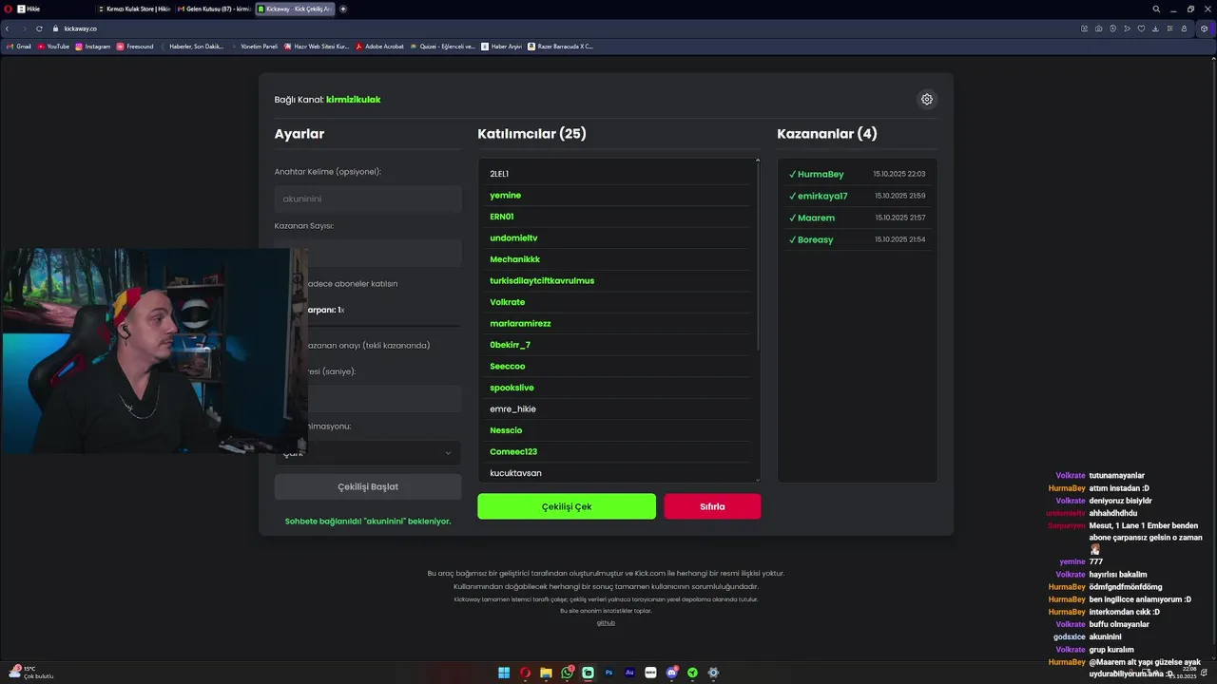Open the YouTube bookmark

tap(53, 46)
